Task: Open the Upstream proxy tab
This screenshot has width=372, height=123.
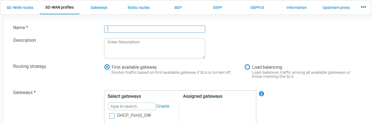Action: click(x=336, y=8)
